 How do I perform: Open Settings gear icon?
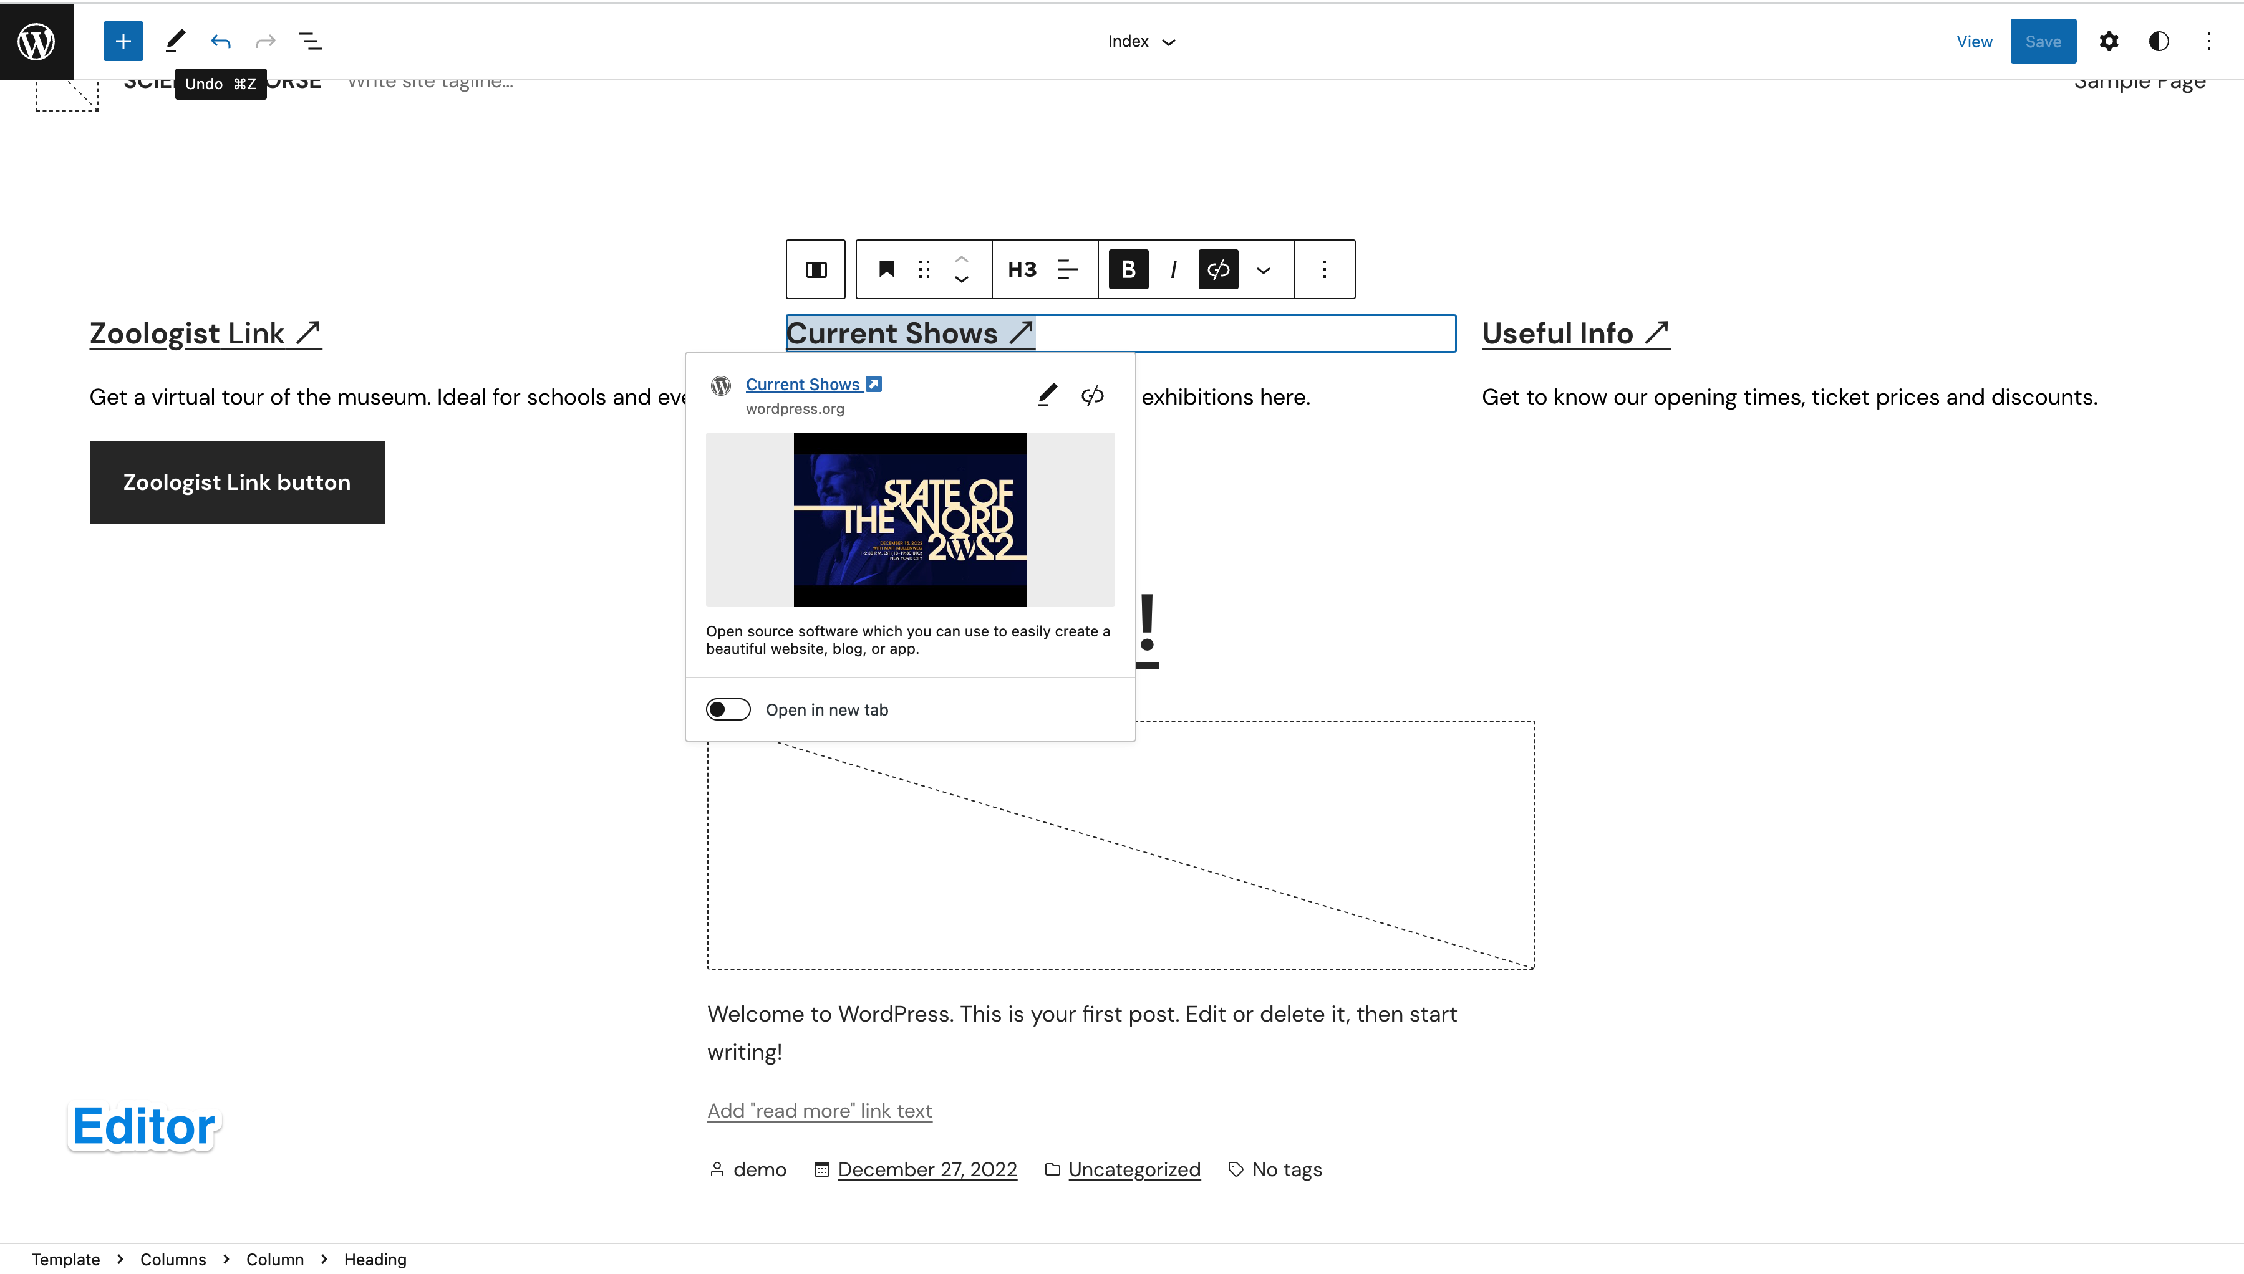[2108, 41]
